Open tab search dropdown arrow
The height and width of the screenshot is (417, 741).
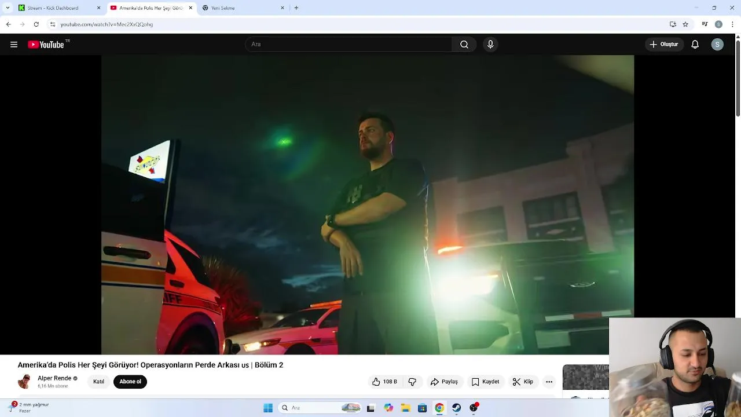[x=8, y=8]
